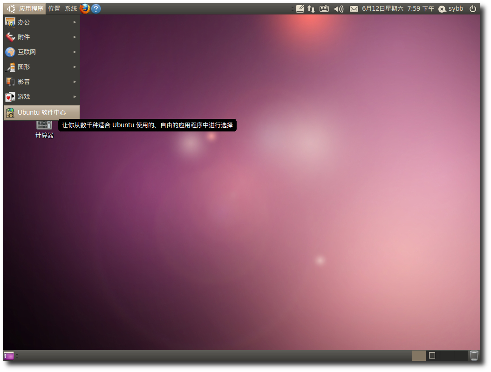
Task: Open the network connection indicator
Action: (x=311, y=9)
